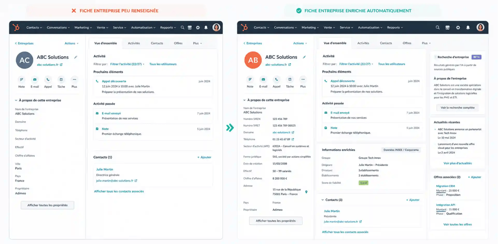
Task: Click the HubSpot logo in the peu renseignée window
Action: coord(16,28)
